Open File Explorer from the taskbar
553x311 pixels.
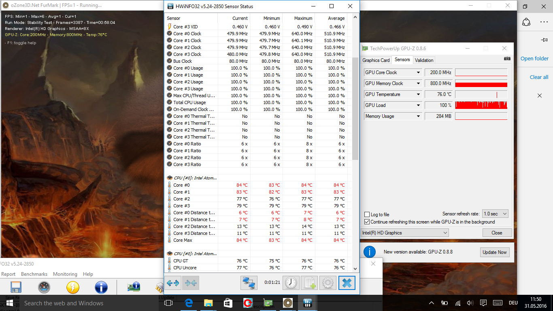208,303
